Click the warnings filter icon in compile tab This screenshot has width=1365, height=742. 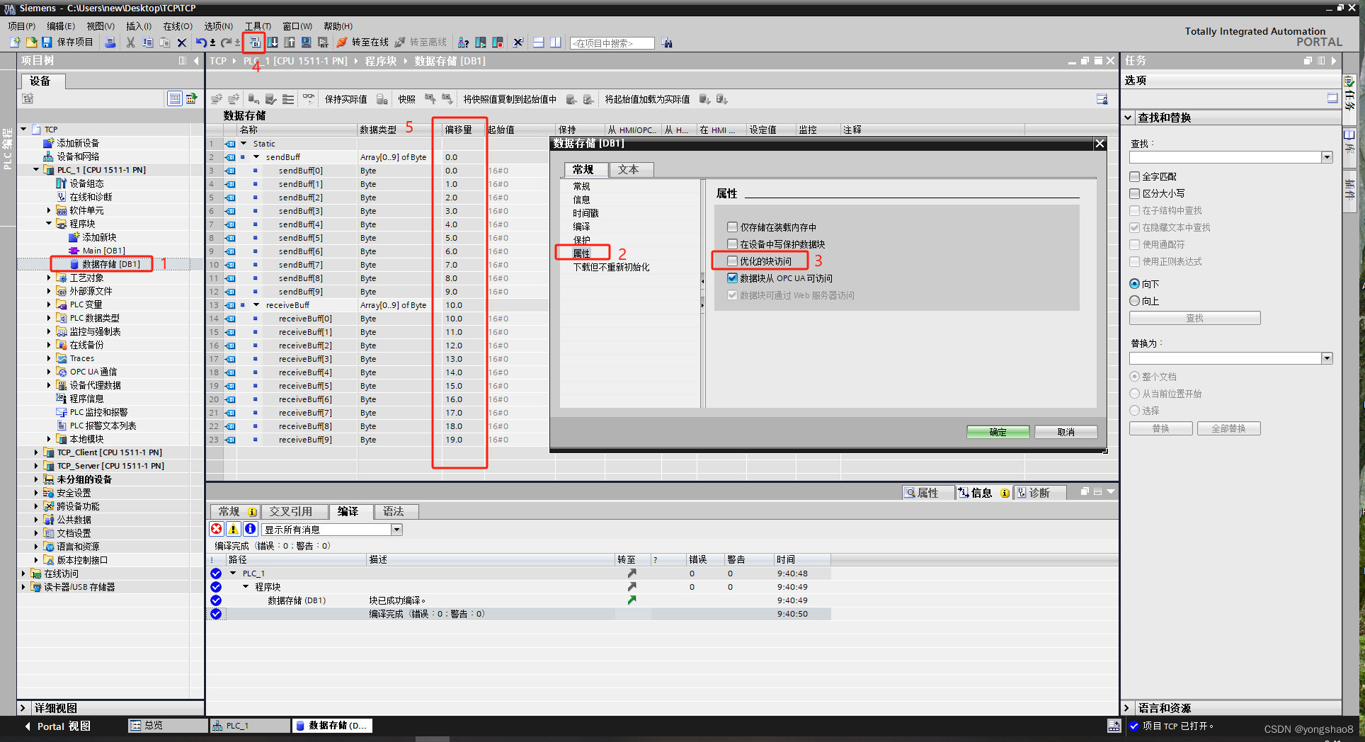coord(234,529)
